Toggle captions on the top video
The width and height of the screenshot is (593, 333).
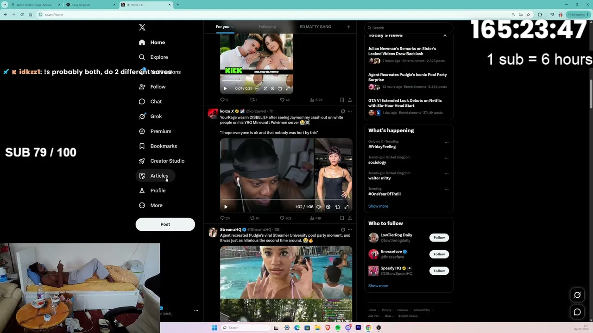258,89
